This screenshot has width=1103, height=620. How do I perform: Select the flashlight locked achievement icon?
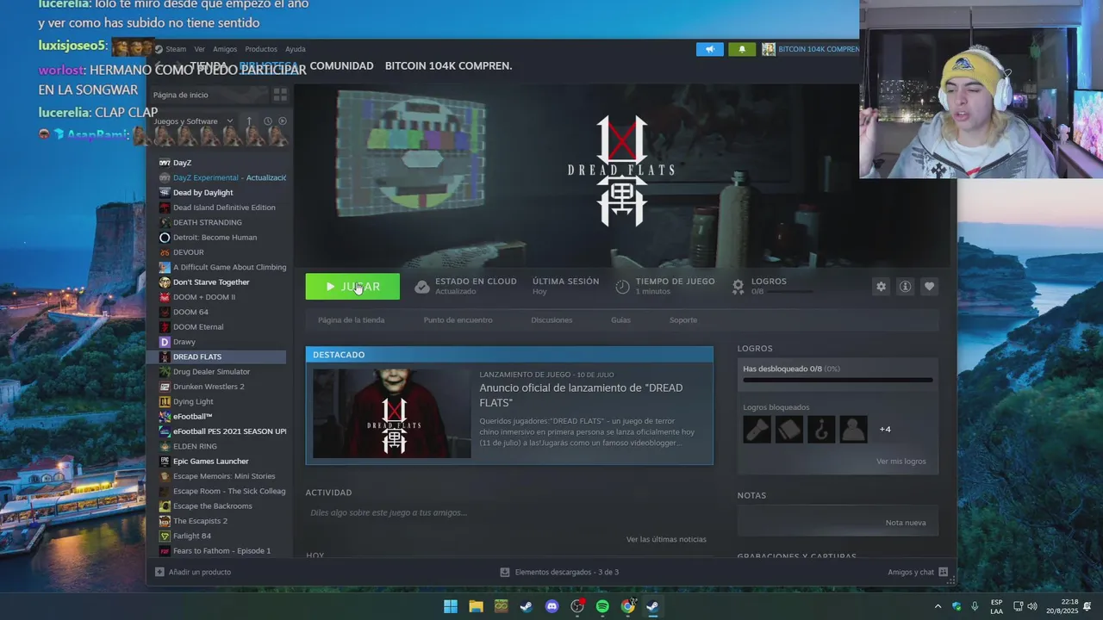point(757,429)
